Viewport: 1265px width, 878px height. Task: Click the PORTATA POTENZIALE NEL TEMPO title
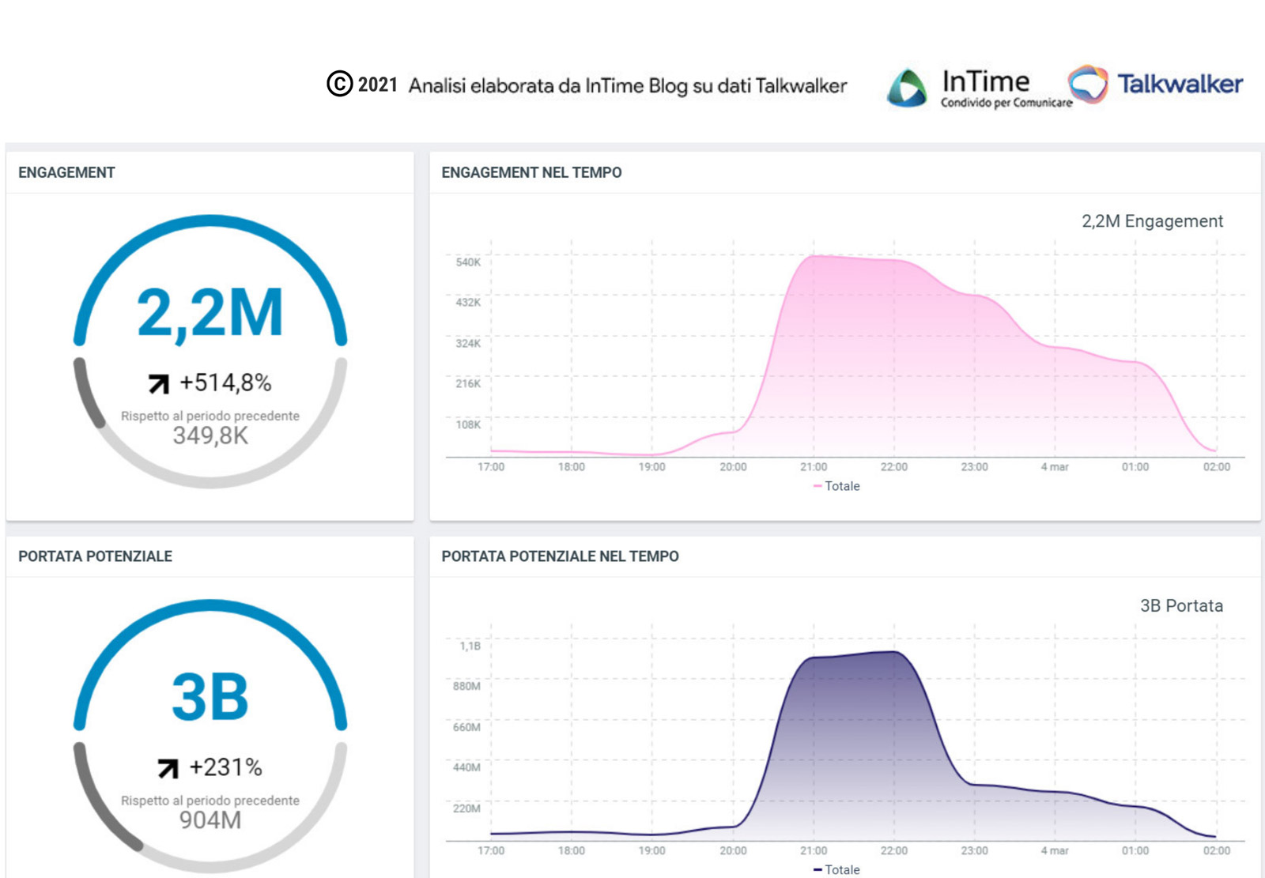(x=560, y=556)
